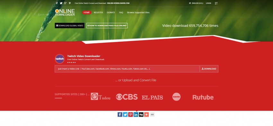The height and width of the screenshot is (126, 273).
Task: Select the Home menu item
Action: click(86, 13)
